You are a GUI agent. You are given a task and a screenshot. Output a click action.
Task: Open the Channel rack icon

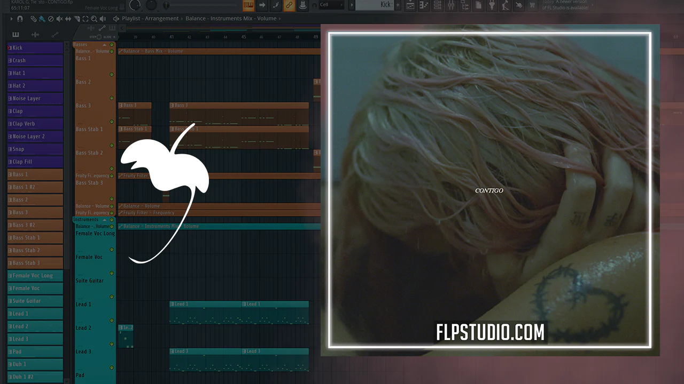[437, 5]
